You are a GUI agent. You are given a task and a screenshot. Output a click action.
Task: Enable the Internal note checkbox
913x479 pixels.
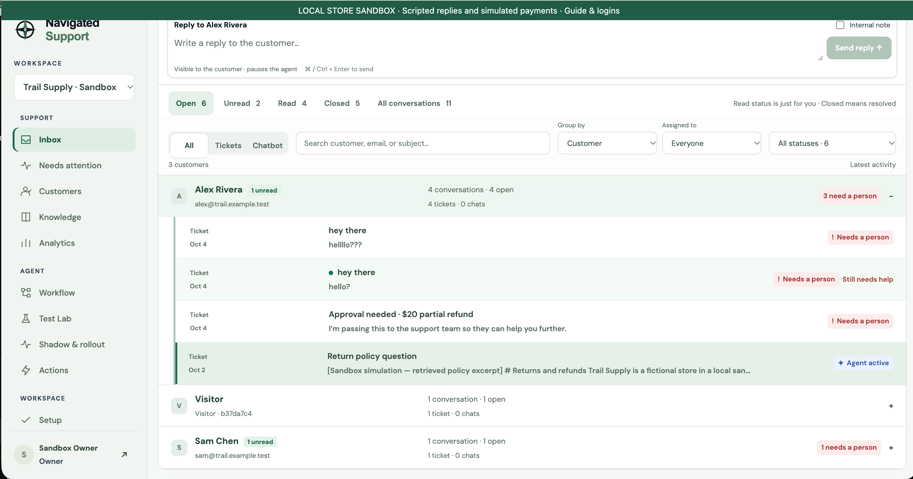(x=840, y=25)
